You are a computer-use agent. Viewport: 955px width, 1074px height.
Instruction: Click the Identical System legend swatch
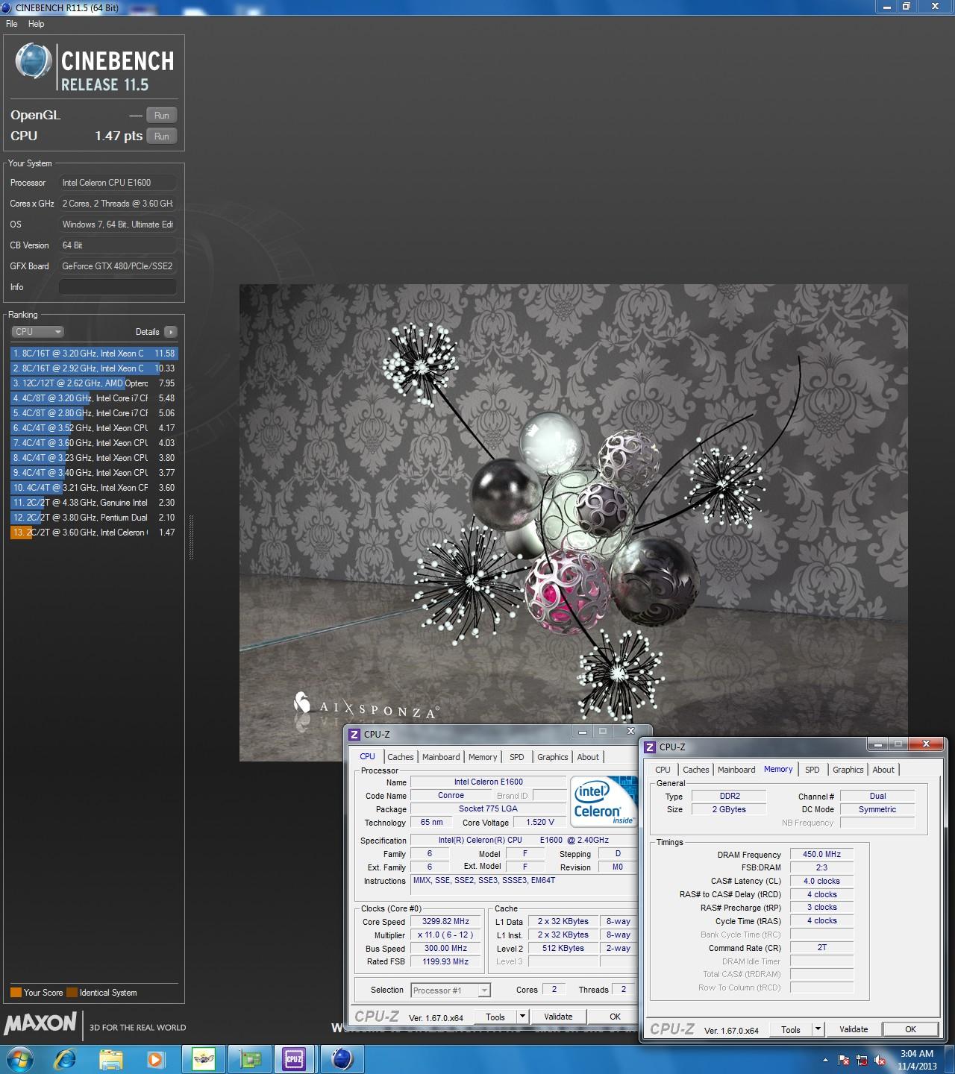pos(72,993)
